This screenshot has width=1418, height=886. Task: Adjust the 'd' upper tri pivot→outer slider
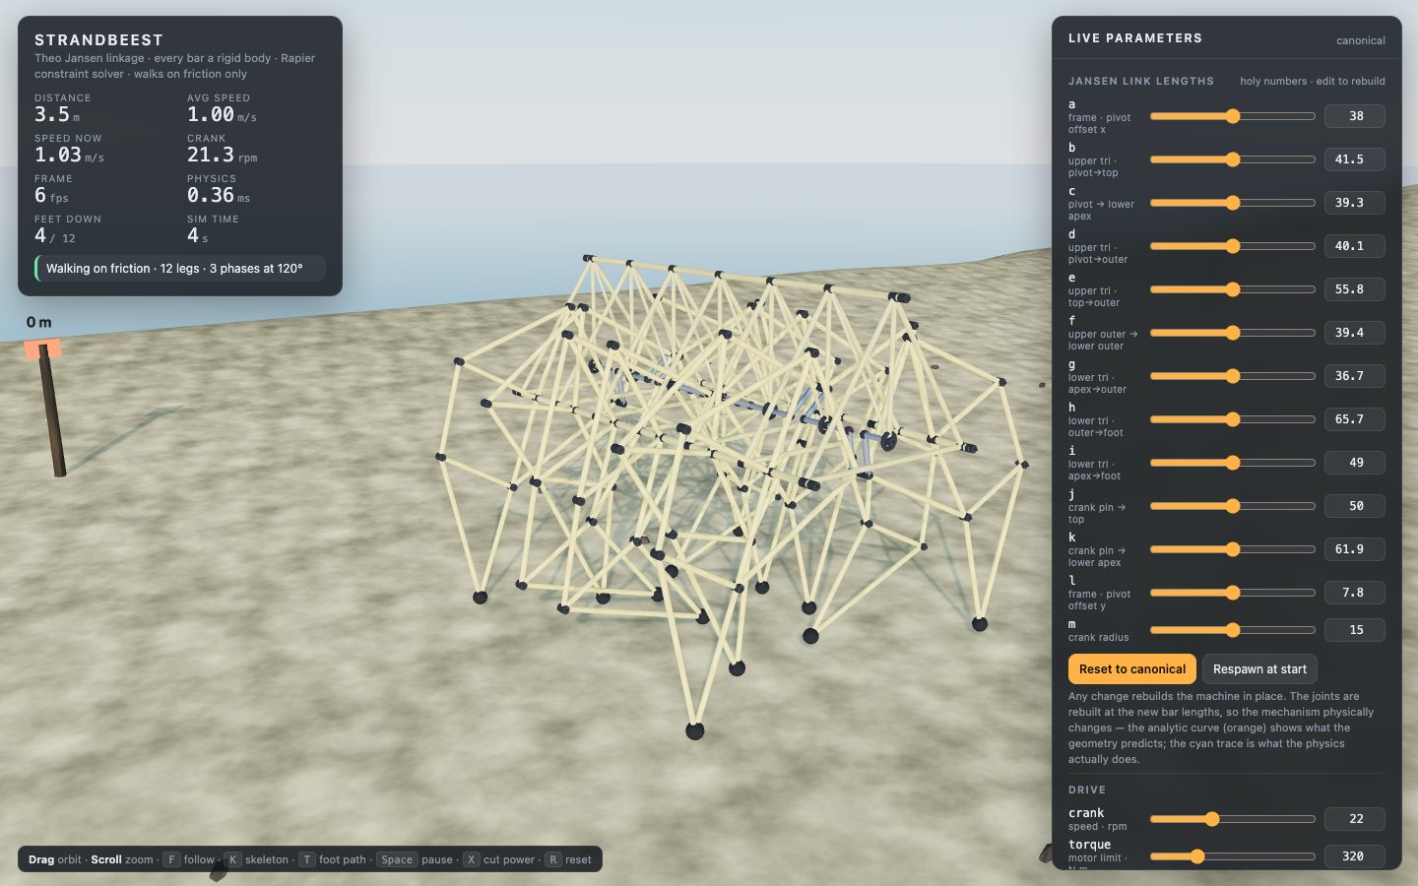[1233, 246]
